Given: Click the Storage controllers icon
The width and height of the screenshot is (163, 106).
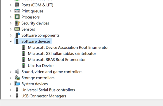Looking at the screenshot, I should click(17, 78).
